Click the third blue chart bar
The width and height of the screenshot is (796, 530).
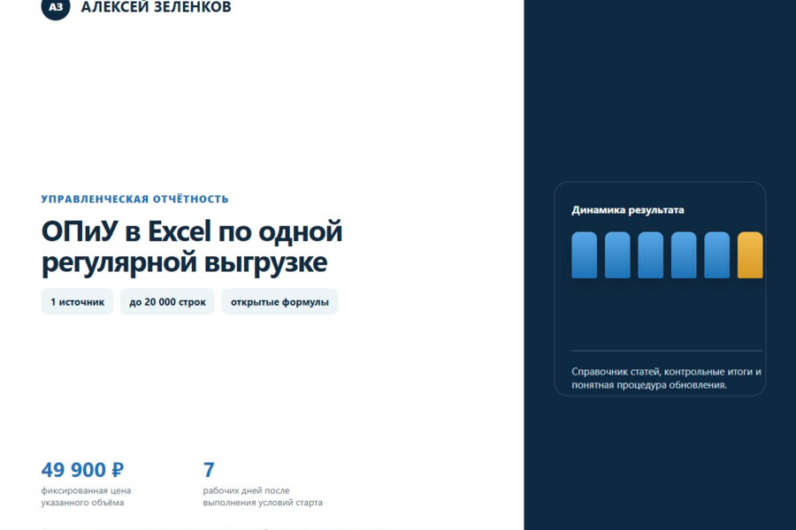(650, 255)
